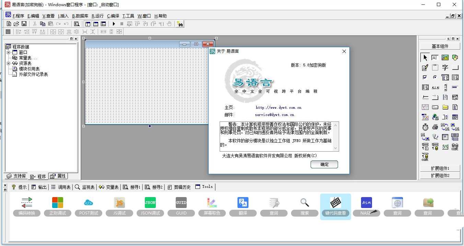Select the 标签 (字) label component tool
Image resolution: width=464 pixels, height=246 pixels.
[x=445, y=67]
